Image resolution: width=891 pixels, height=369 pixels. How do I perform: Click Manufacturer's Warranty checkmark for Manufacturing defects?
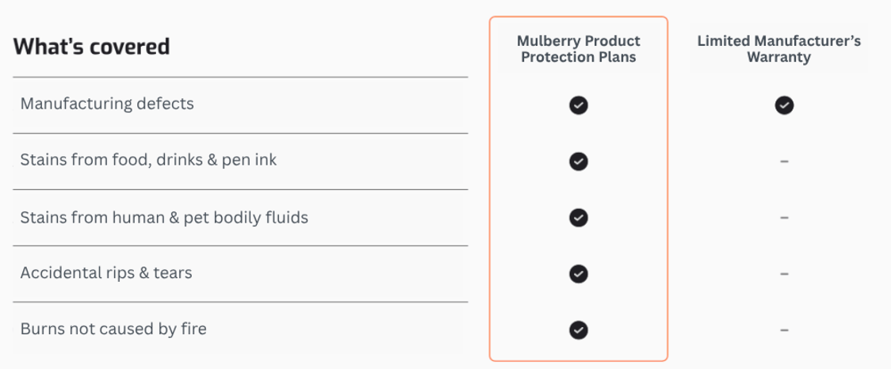[x=784, y=105]
